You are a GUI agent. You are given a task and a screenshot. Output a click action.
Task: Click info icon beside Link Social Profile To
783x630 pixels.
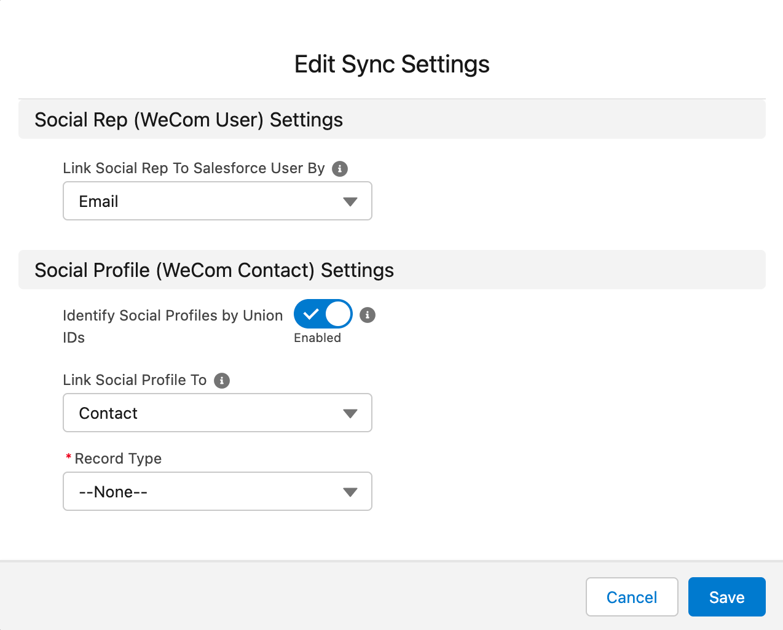222,381
